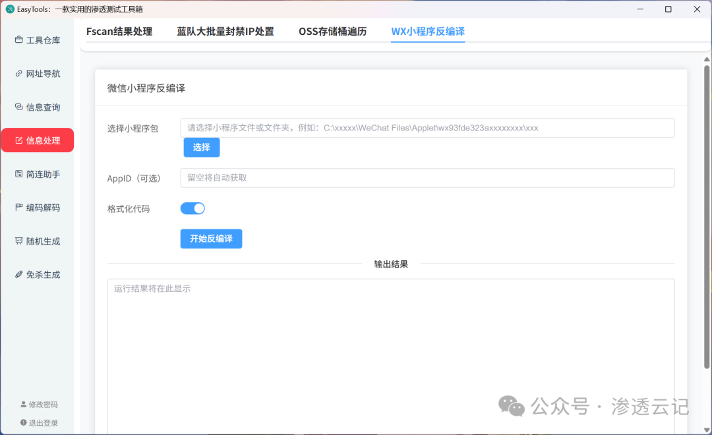Viewport: 712px width, 435px height.
Task: Click the 选择小程序包 label
Action: (x=133, y=129)
